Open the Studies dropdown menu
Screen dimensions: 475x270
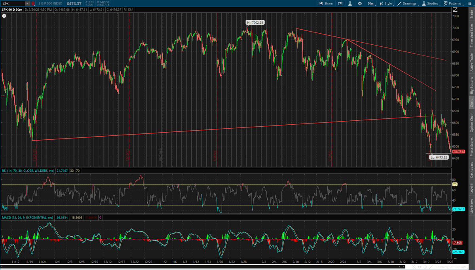coord(430,3)
